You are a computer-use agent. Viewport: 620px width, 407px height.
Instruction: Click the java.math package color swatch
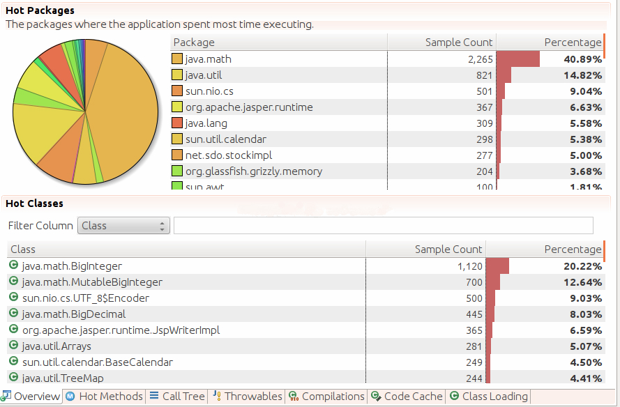pyautogui.click(x=177, y=59)
